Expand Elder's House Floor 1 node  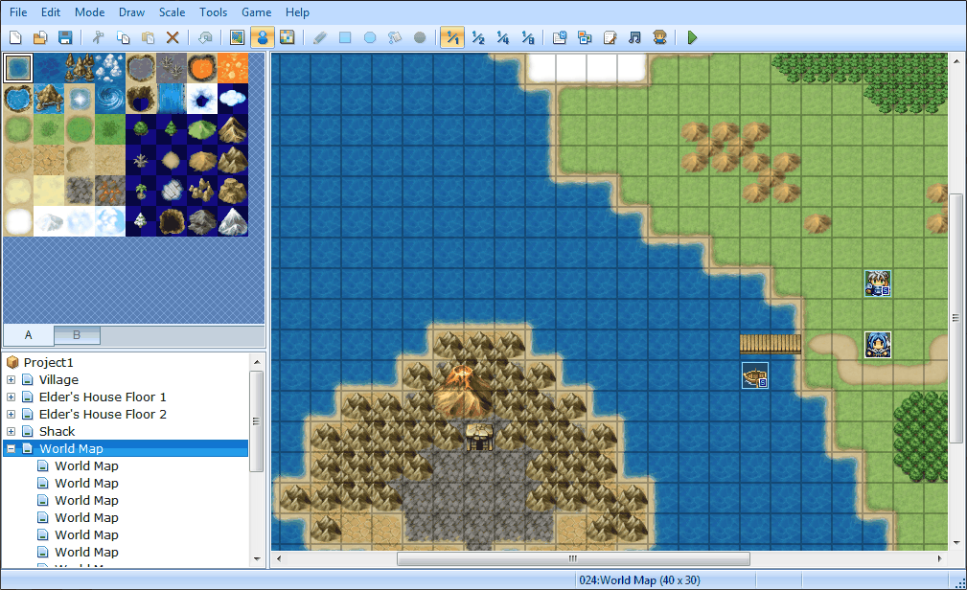click(12, 397)
